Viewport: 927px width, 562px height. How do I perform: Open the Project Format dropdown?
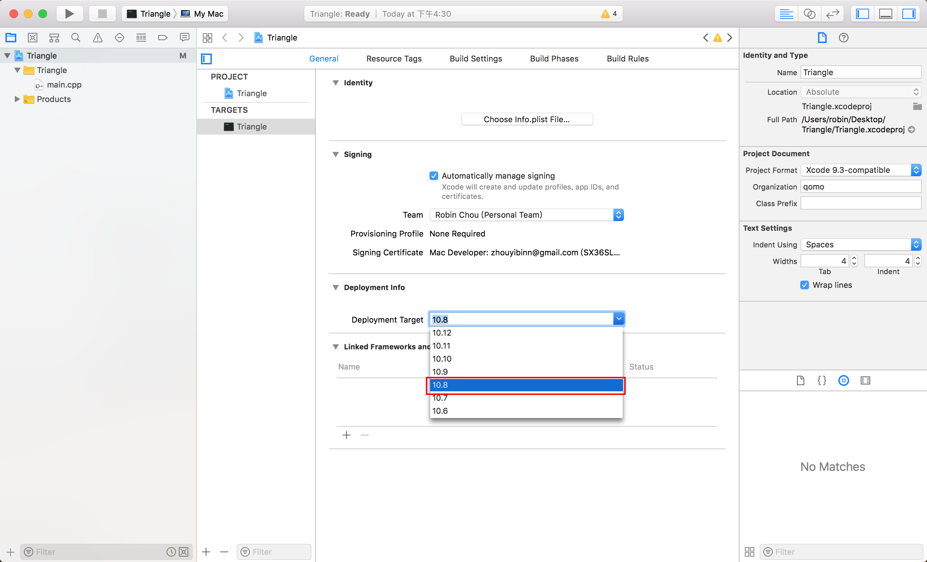(860, 170)
